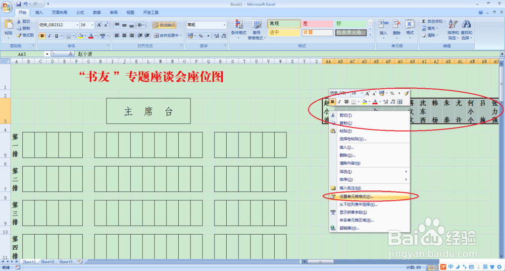Choose Hyperlink (超链接) in context menu
Screen dimensions: 505x271
pyautogui.click(x=370, y=228)
